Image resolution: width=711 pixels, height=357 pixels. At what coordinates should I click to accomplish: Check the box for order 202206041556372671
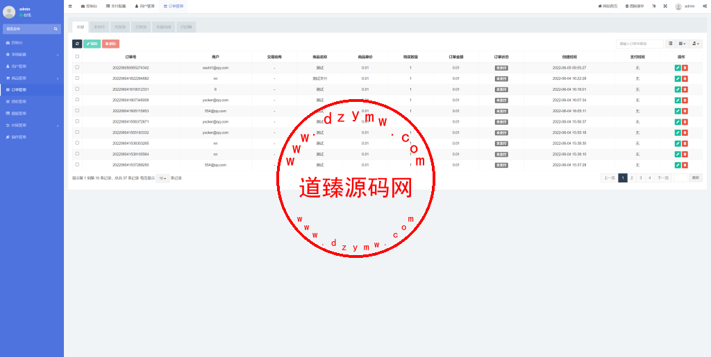[77, 121]
